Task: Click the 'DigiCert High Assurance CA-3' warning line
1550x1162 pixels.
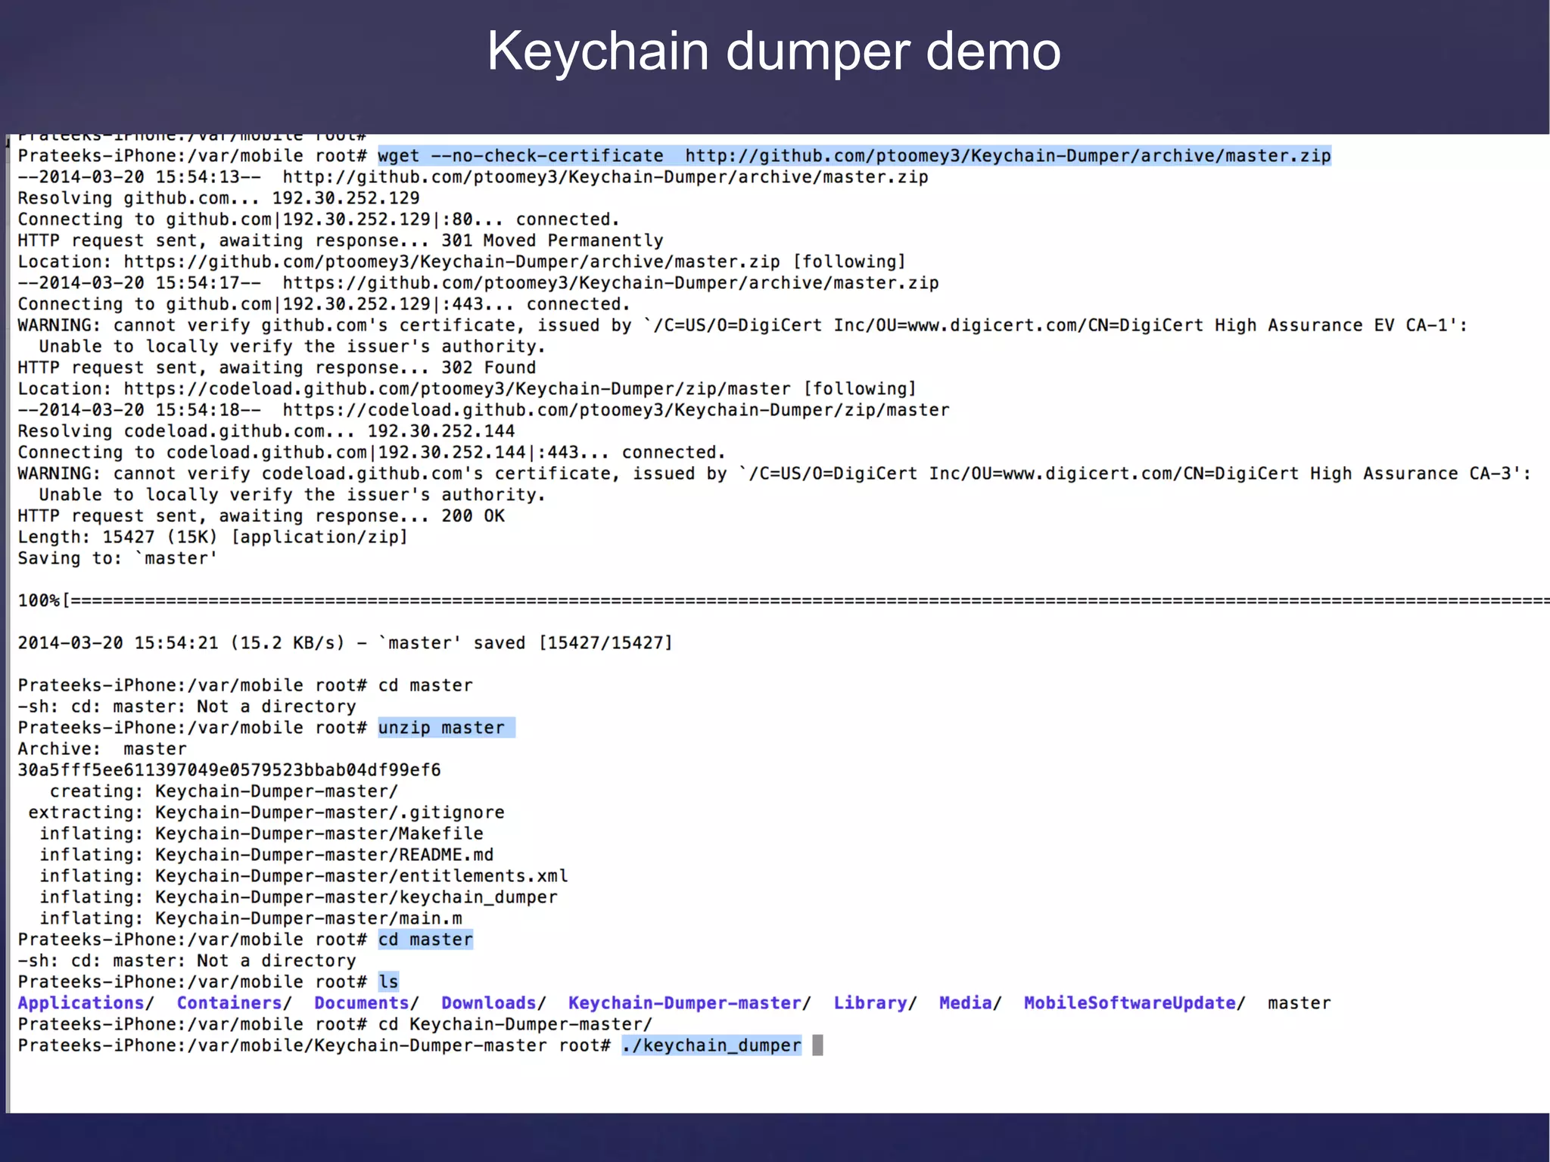Action: click(x=775, y=474)
